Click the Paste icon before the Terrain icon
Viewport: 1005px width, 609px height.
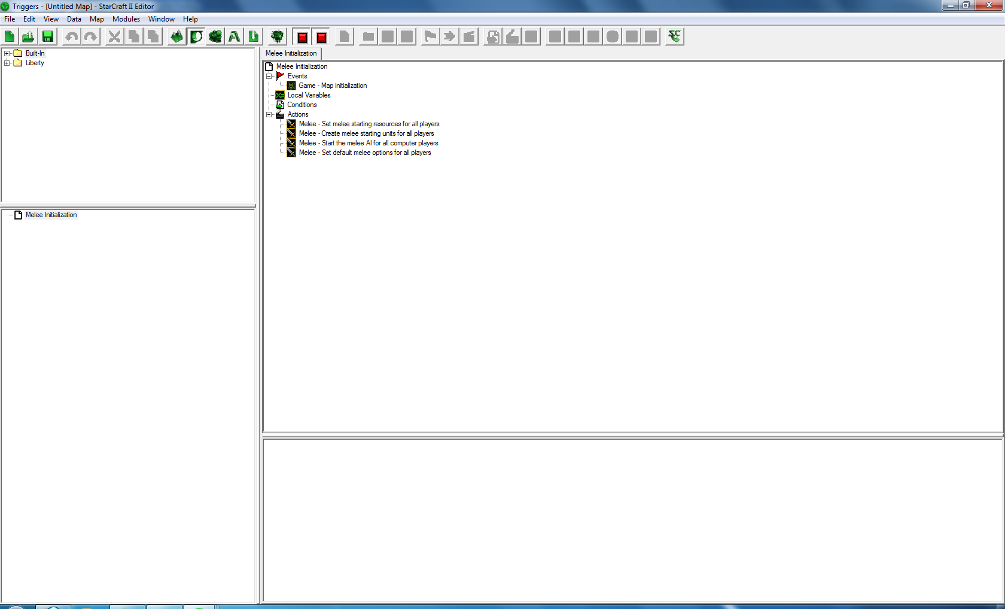[x=153, y=36]
